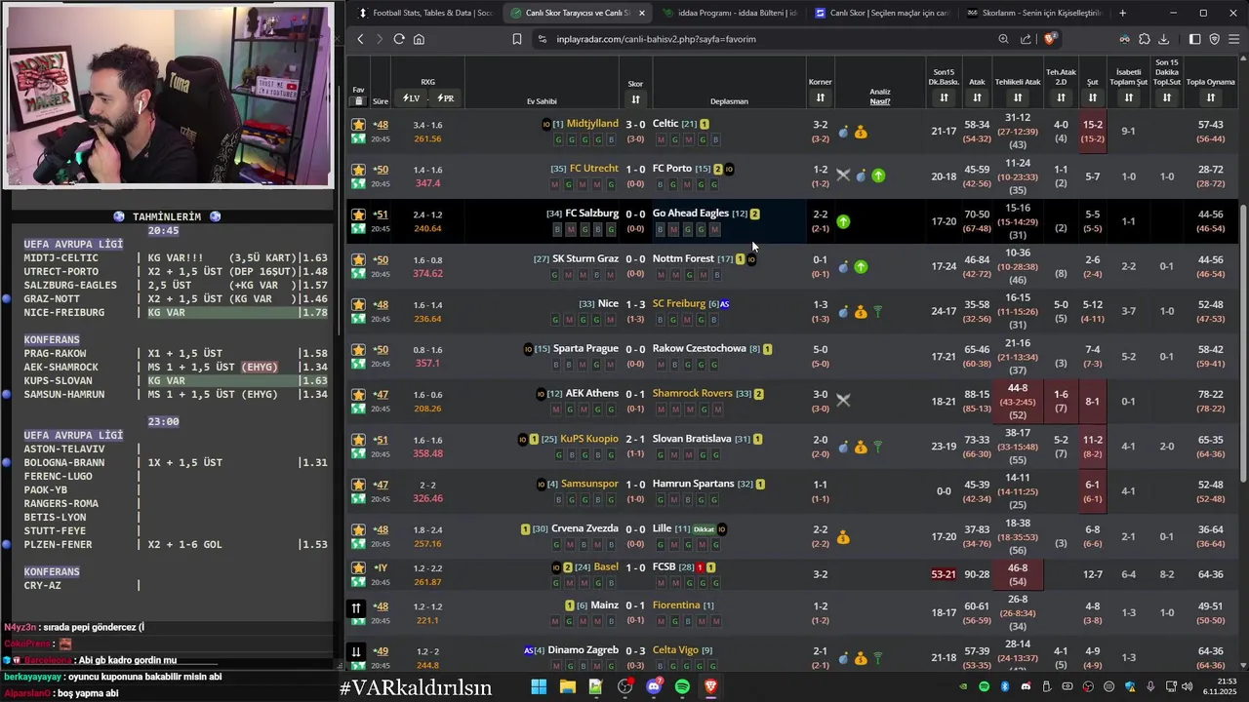Sort by İsabetli Toplam Şut column

[1128, 97]
